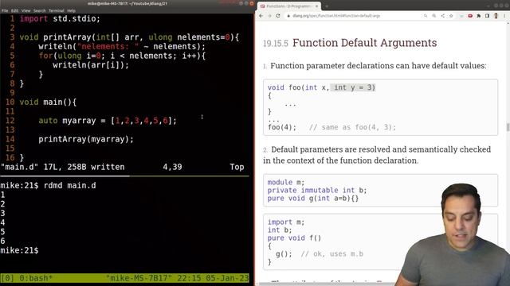Click the red browser extension icon
The image size is (510, 286).
(x=470, y=16)
